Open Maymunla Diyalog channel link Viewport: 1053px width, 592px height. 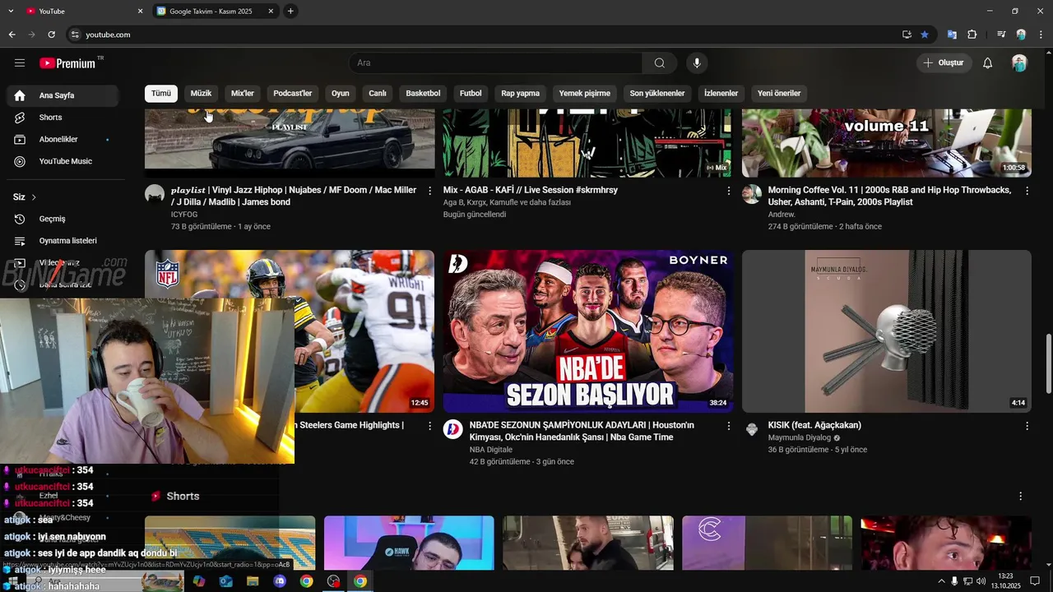pyautogui.click(x=800, y=437)
